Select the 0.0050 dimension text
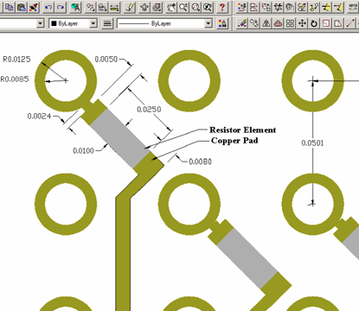 click(106, 60)
